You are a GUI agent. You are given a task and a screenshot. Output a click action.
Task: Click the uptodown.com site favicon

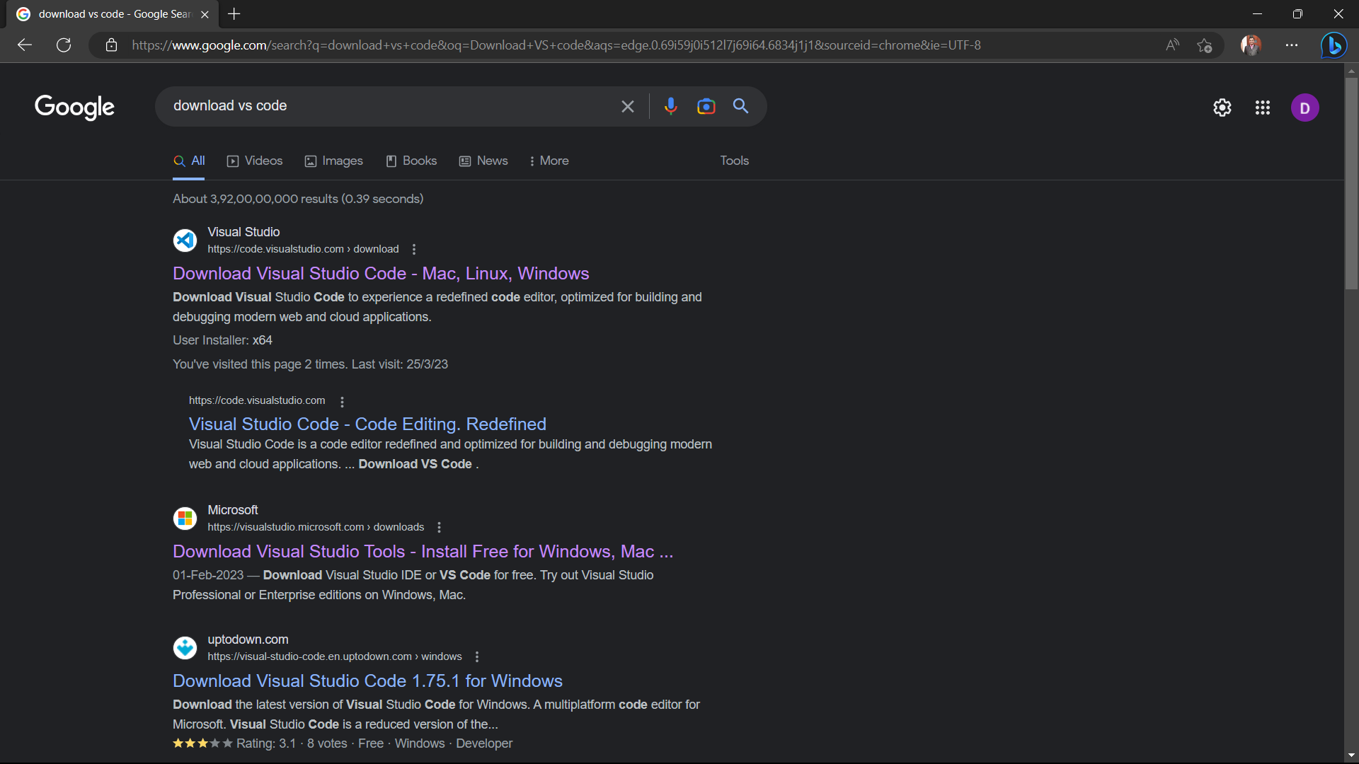185,648
